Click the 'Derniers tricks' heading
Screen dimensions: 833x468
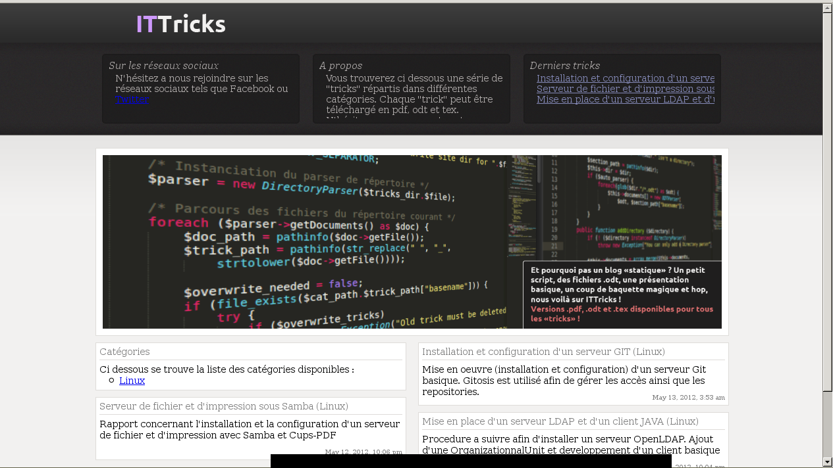pyautogui.click(x=565, y=66)
